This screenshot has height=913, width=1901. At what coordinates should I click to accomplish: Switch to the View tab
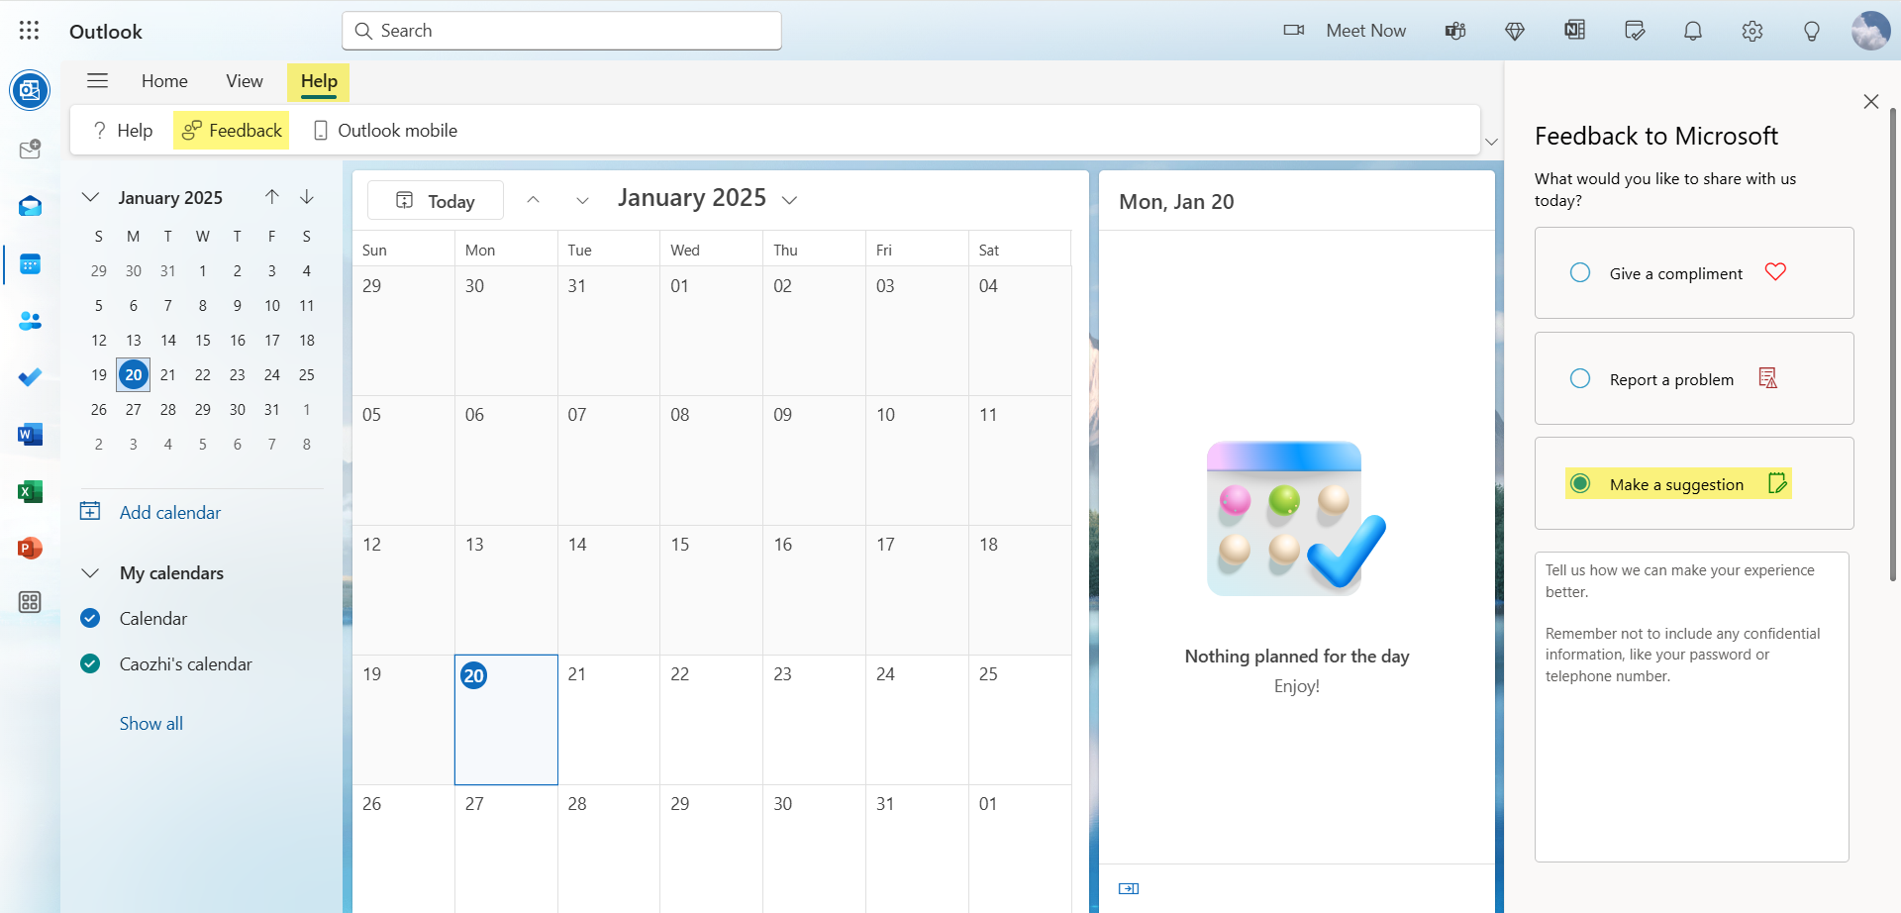point(245,81)
